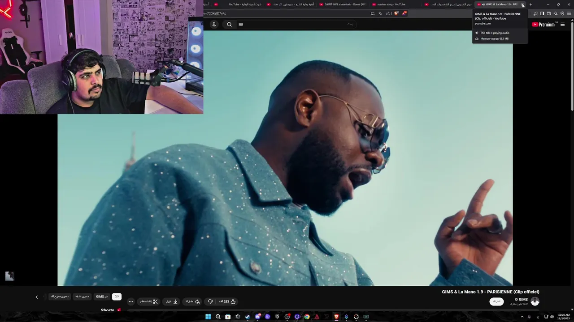
Task: Open the YouTube hamburger guide menu
Action: [563, 25]
